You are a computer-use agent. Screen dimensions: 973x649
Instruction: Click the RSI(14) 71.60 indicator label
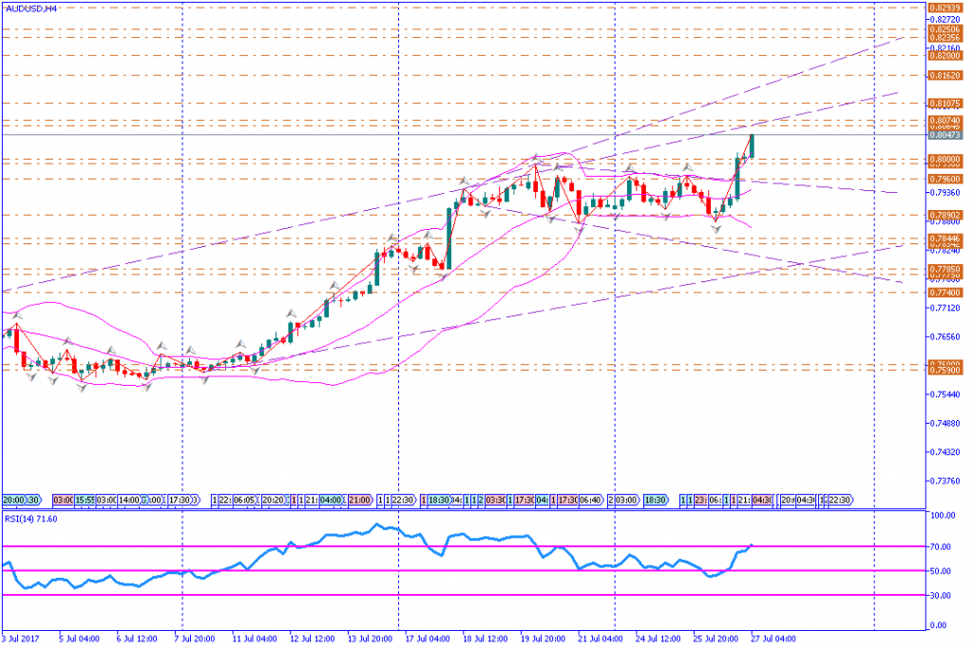point(30,520)
